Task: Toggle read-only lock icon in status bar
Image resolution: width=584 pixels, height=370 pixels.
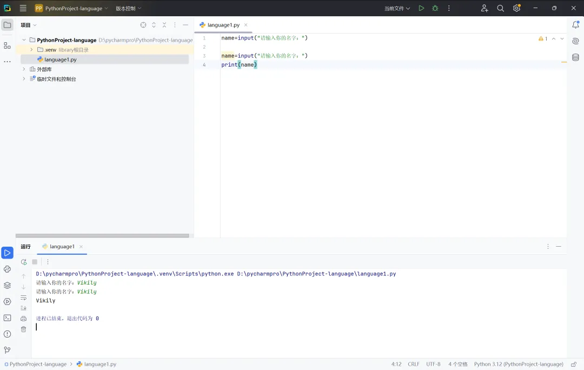Action: point(574,364)
